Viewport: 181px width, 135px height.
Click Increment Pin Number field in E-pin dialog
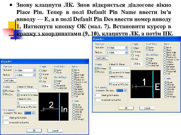tap(97, 100)
